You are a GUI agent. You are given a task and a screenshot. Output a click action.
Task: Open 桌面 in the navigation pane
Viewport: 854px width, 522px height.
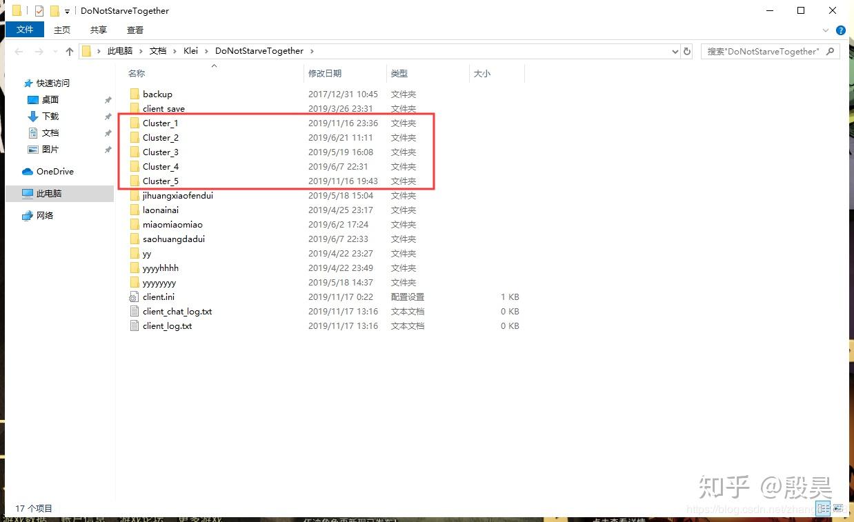(50, 99)
